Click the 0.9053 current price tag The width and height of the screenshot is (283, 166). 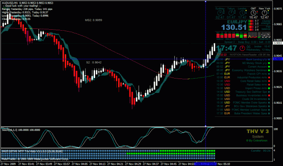coord(278,43)
